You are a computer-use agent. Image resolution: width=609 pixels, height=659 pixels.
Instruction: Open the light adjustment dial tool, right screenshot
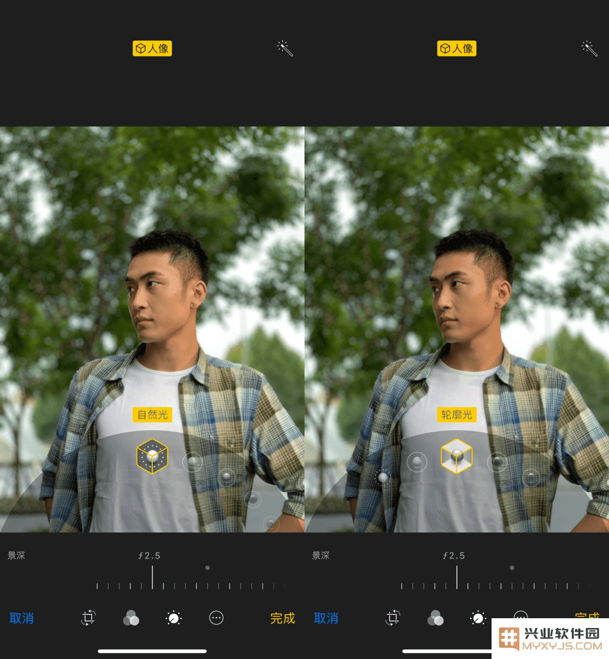click(478, 618)
